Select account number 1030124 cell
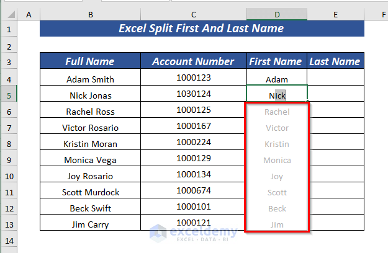 tap(194, 94)
